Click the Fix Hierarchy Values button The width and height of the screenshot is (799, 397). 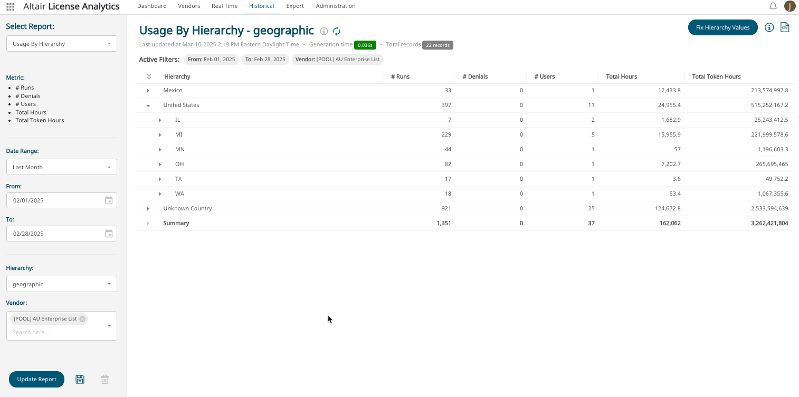[723, 27]
